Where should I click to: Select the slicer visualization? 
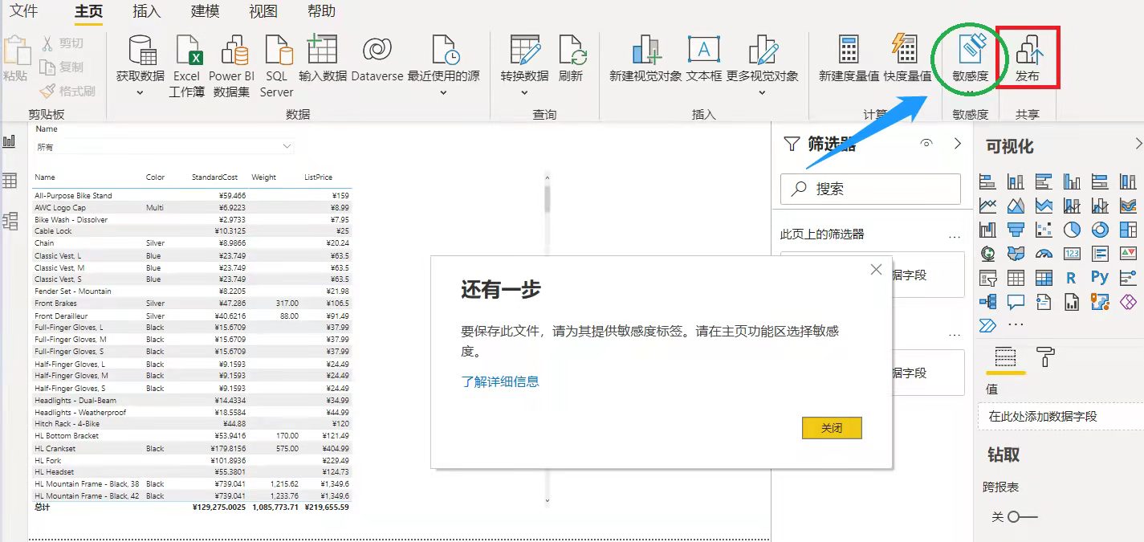point(987,278)
